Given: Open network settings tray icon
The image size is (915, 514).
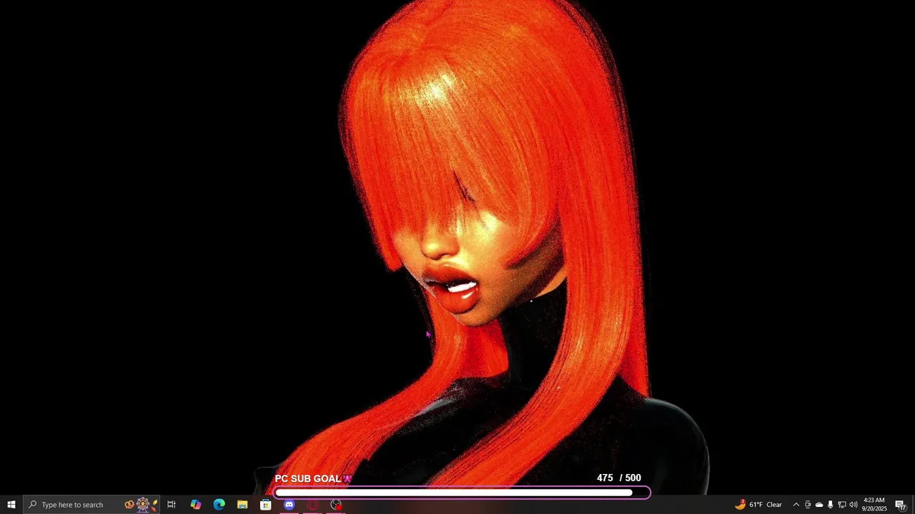Looking at the screenshot, I should [842, 505].
